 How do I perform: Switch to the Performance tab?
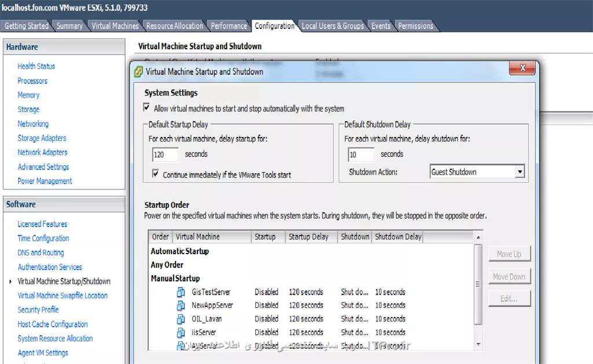coord(229,26)
